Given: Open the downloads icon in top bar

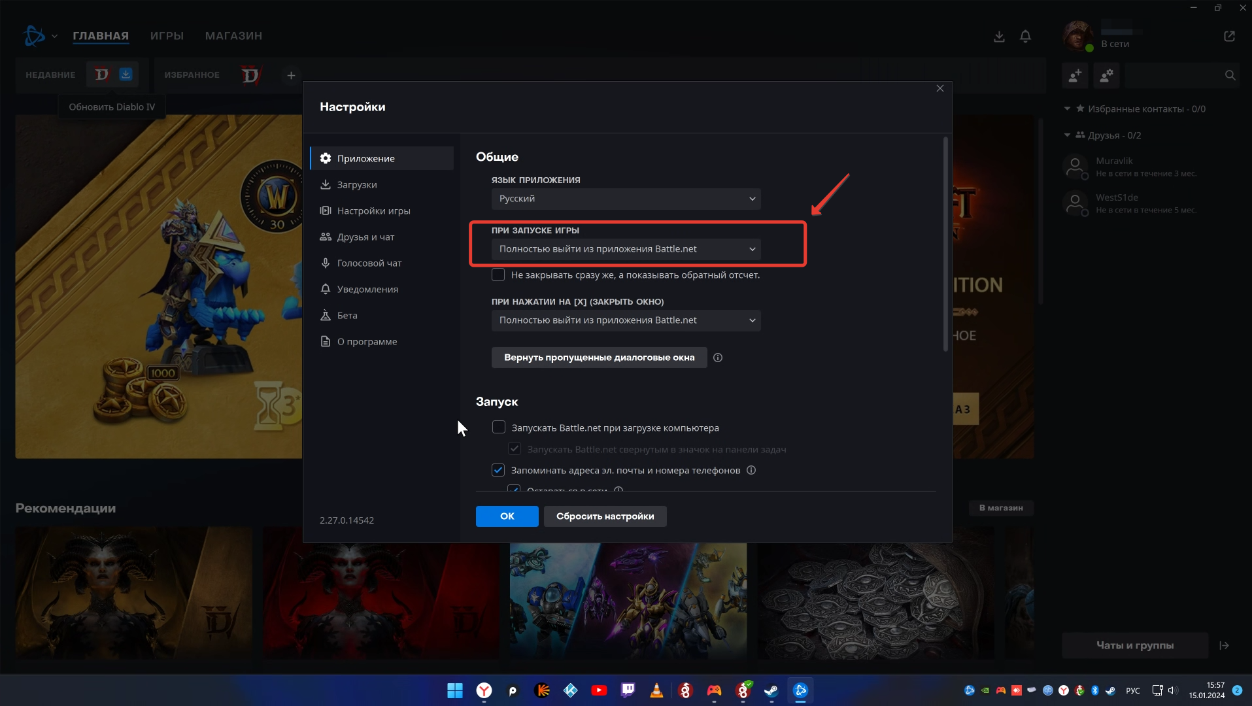Looking at the screenshot, I should coord(999,37).
